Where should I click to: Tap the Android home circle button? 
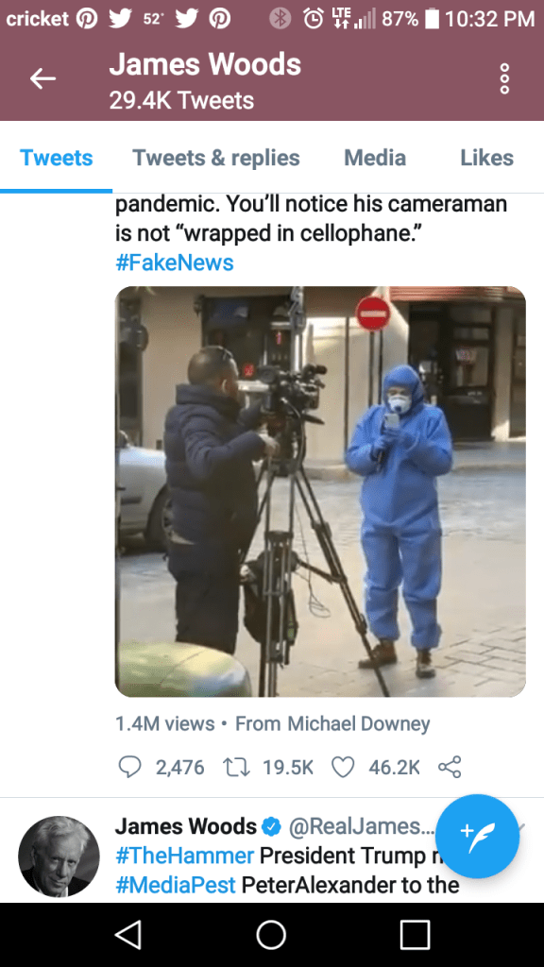point(271,934)
